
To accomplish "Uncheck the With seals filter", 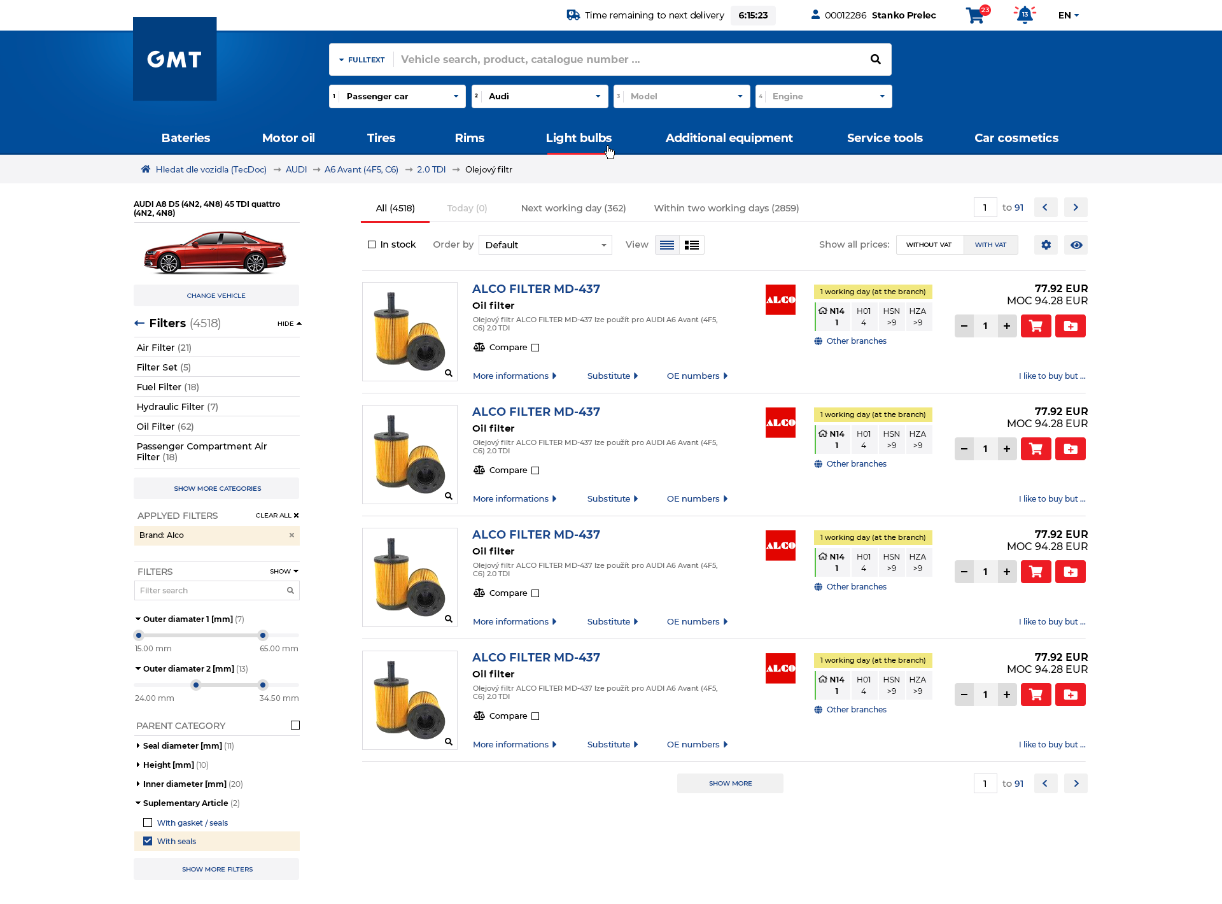I will [148, 841].
